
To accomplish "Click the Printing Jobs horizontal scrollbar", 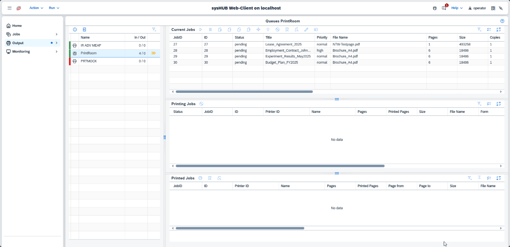I will pos(280,166).
